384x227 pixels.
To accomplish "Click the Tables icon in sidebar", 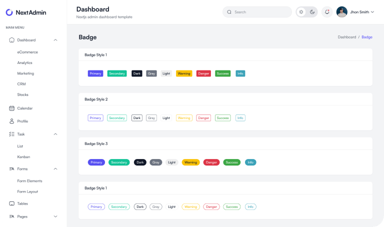I will point(11,203).
